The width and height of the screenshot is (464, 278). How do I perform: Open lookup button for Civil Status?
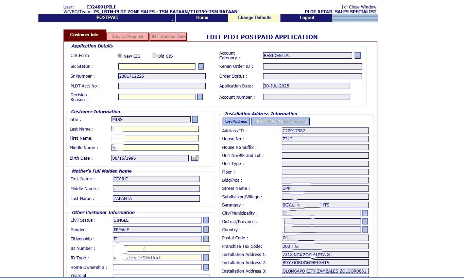point(206,220)
